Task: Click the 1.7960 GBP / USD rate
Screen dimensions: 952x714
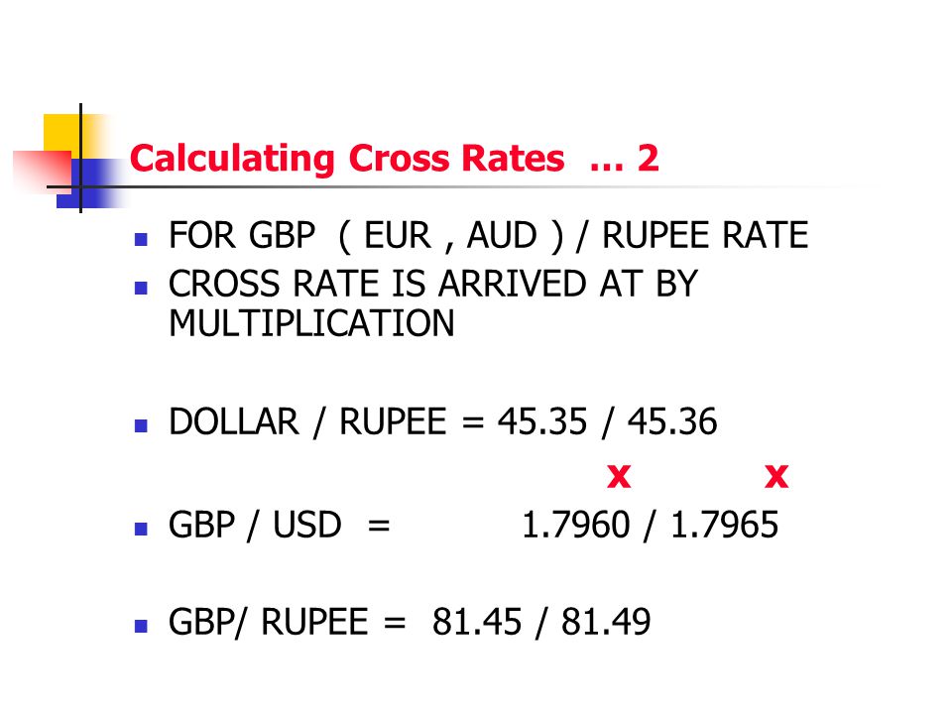Action: pyautogui.click(x=576, y=525)
